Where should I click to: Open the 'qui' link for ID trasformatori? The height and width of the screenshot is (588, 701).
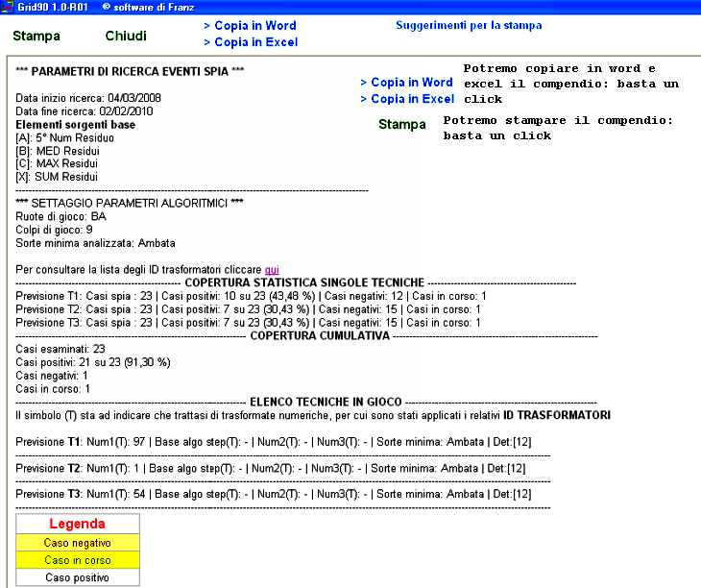pyautogui.click(x=272, y=270)
